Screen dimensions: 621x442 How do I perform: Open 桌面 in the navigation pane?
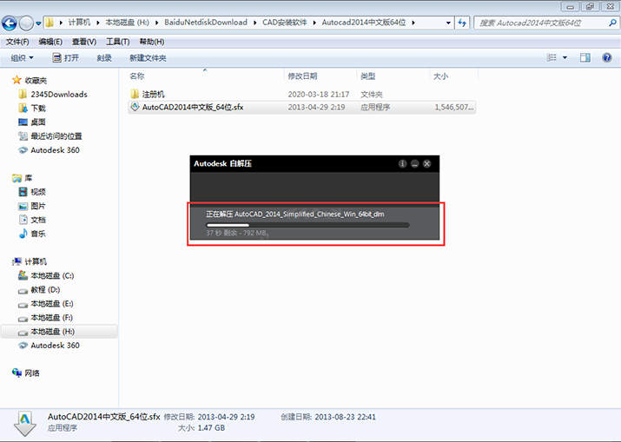pyautogui.click(x=32, y=122)
